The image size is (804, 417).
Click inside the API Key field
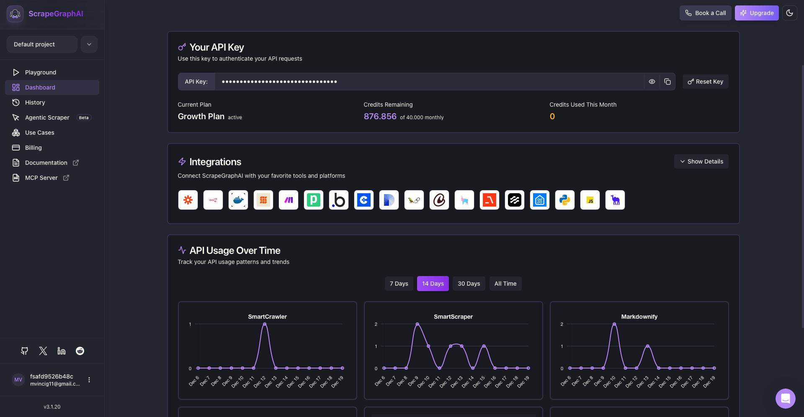tap(419, 82)
